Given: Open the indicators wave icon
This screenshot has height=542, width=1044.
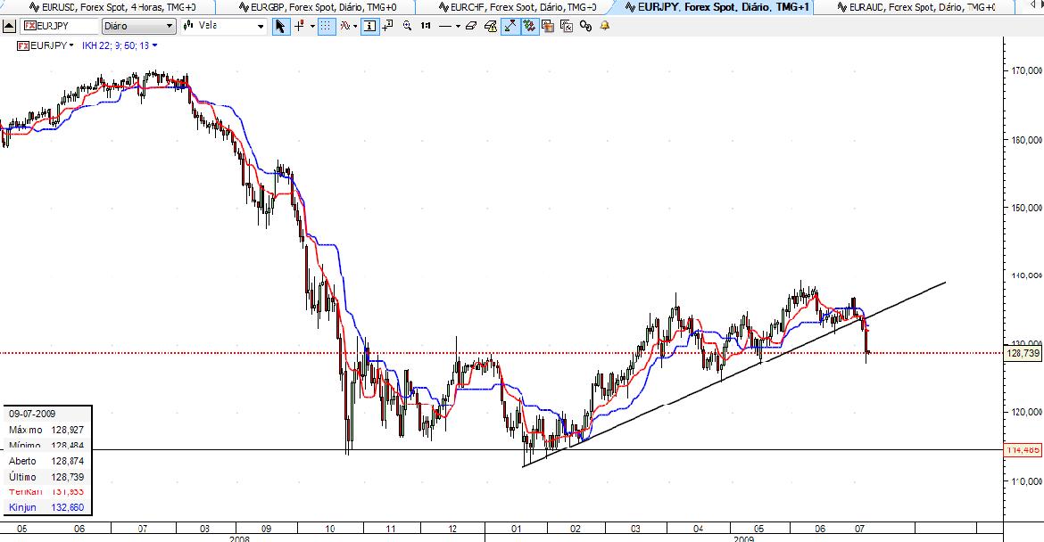Looking at the screenshot, I should pyautogui.click(x=345, y=26).
